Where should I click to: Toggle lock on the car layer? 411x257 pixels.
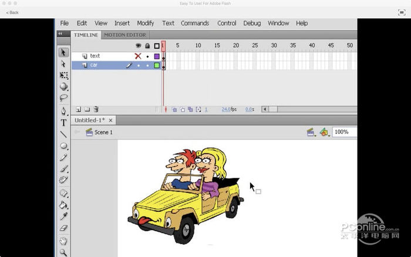click(147, 66)
